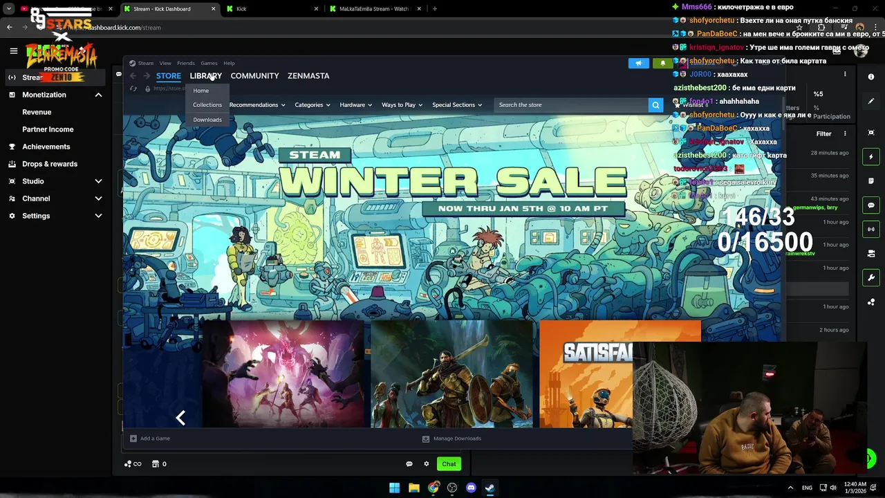Click the Filter button in activity feed
The width and height of the screenshot is (885, 498).
(823, 133)
